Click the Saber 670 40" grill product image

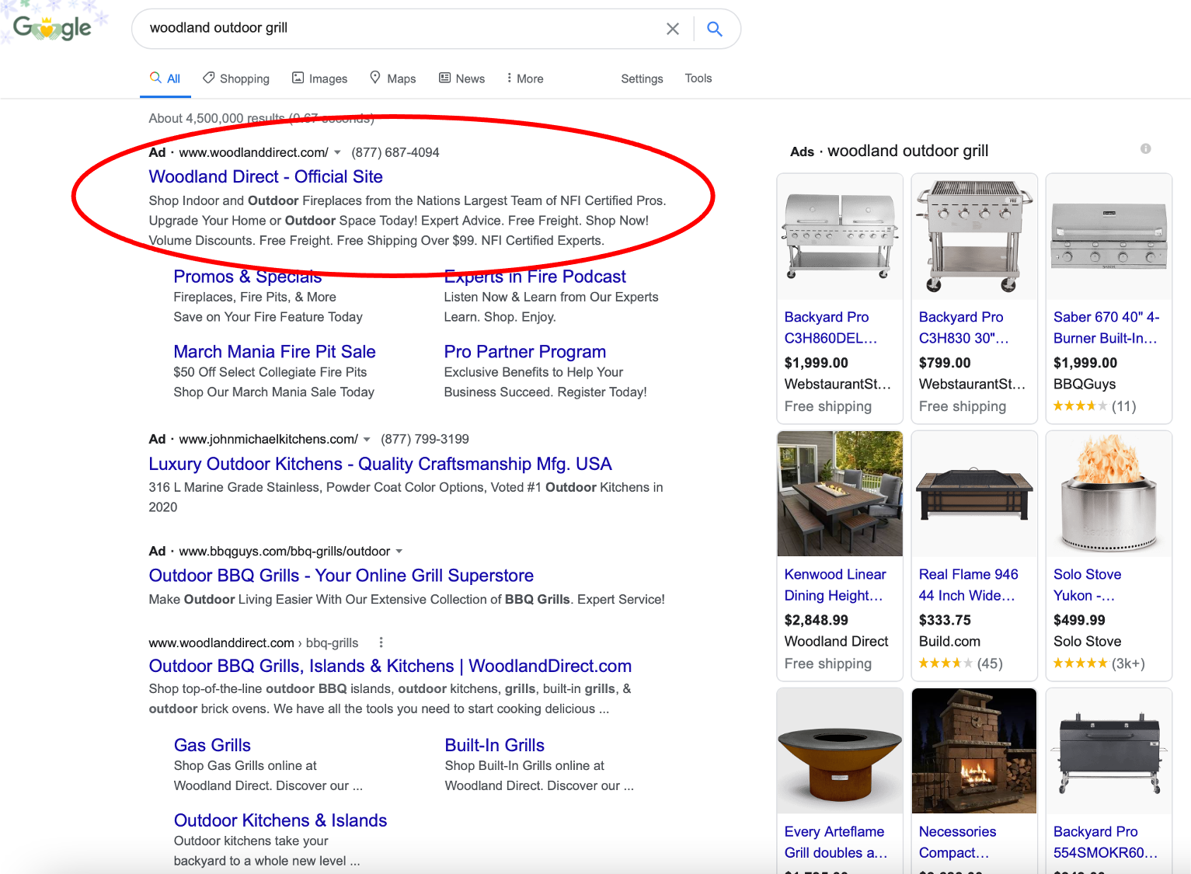[1109, 237]
